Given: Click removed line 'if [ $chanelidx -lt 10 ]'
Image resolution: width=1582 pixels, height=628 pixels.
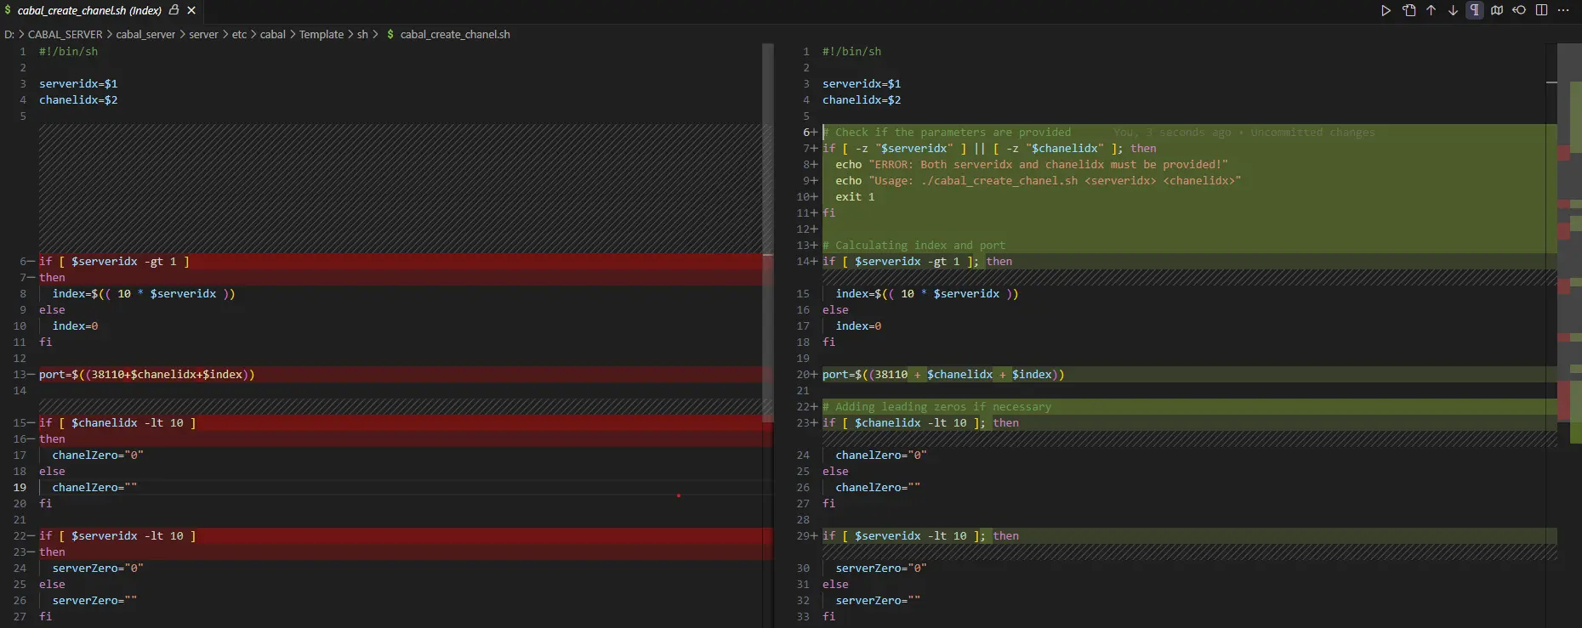Looking at the screenshot, I should (117, 423).
